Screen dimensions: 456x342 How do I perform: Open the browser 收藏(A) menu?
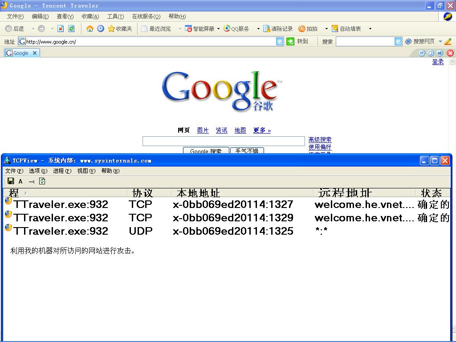point(90,16)
